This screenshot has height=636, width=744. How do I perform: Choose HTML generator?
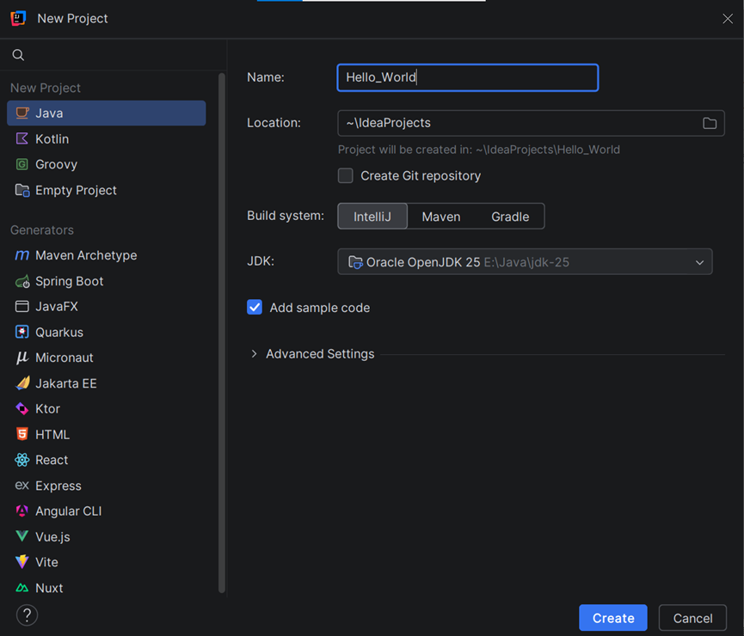coord(107,434)
